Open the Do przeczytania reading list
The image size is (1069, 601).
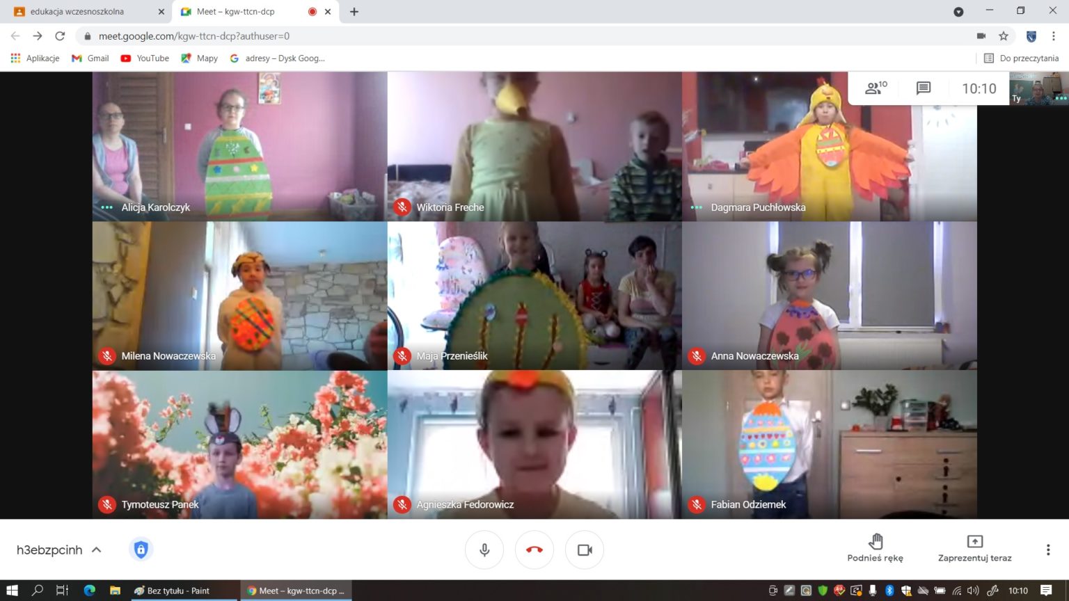pos(1021,58)
